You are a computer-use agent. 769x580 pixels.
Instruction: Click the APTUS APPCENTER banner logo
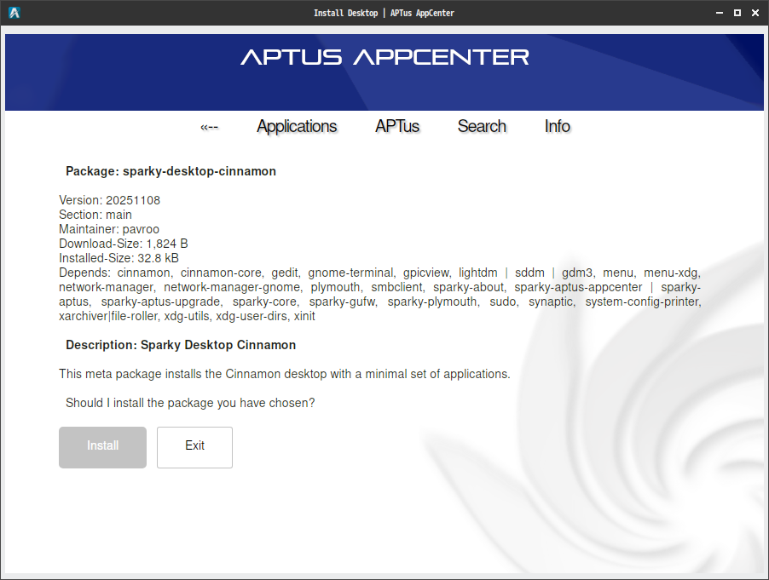(384, 57)
